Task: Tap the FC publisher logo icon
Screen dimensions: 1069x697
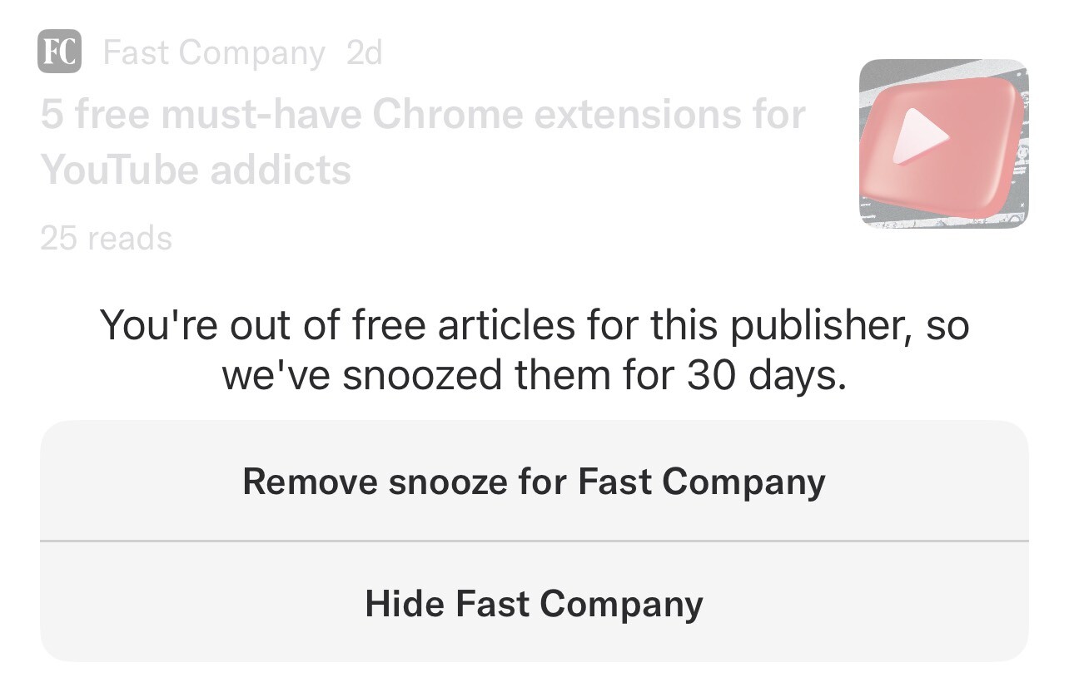Action: [59, 52]
